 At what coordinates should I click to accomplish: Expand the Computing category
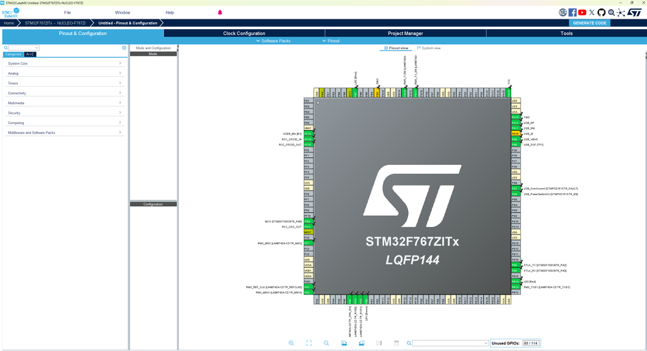pos(64,123)
